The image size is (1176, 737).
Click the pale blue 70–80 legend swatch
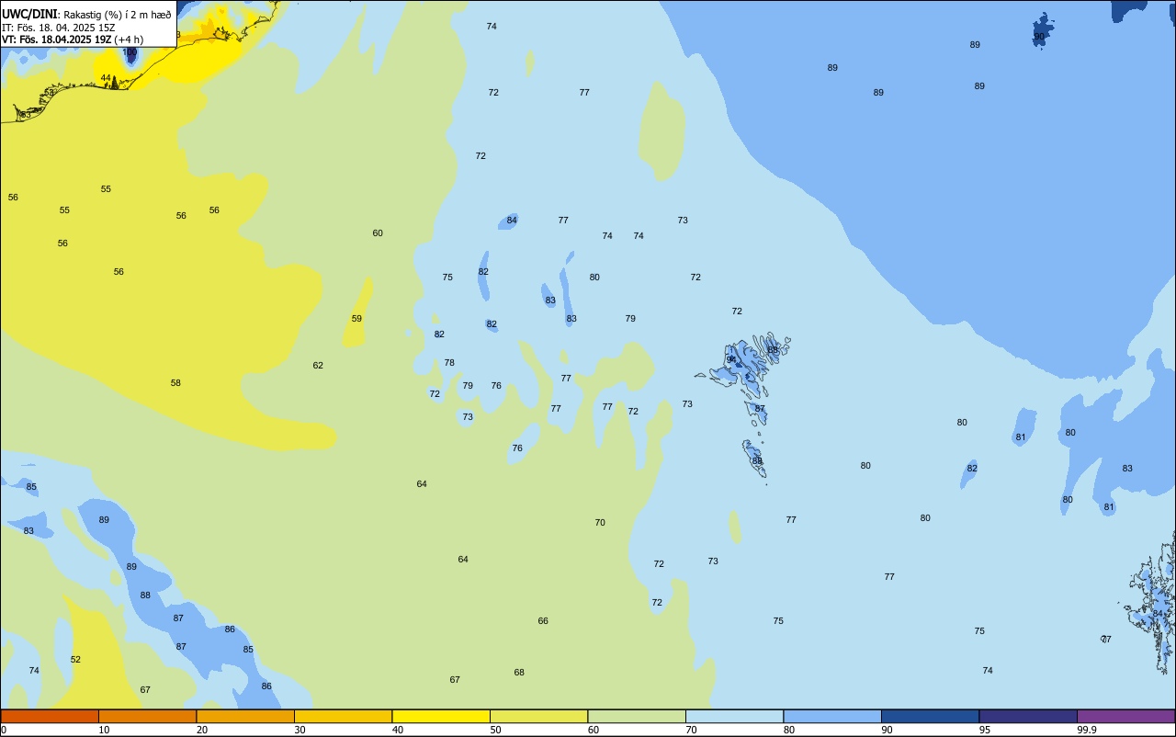(734, 716)
